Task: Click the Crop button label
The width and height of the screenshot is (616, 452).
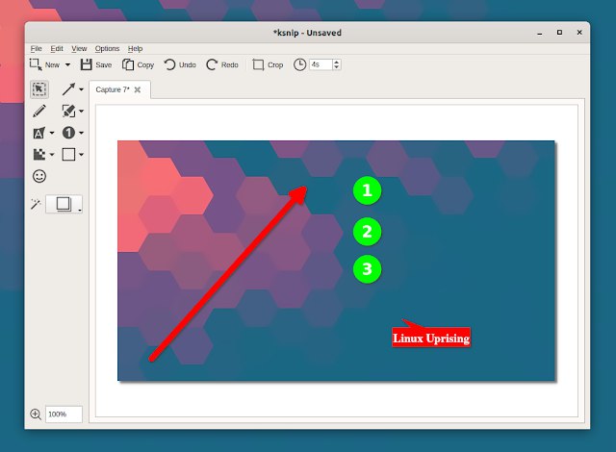Action: (275, 64)
